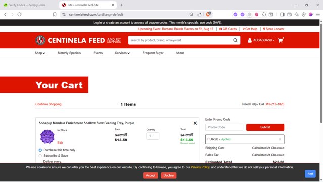This screenshot has width=323, height=182.
Task: Edit the Sodapup cart item
Action: coord(60,143)
